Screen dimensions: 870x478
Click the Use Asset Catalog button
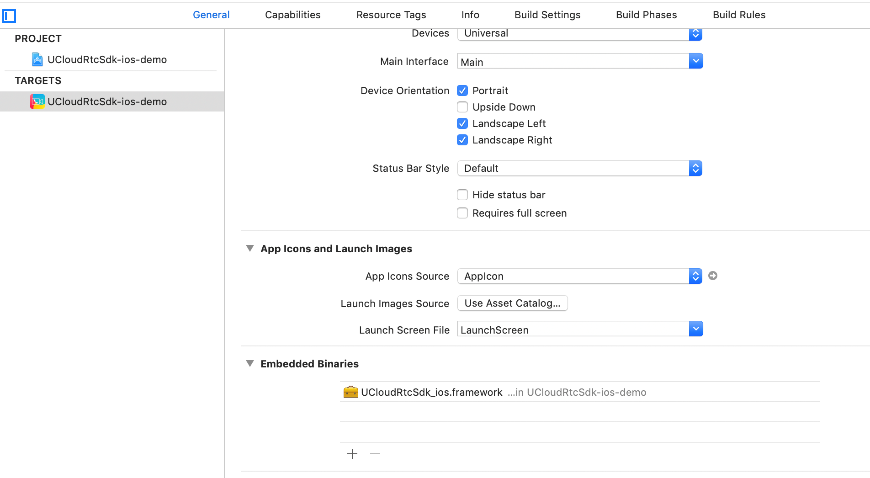pyautogui.click(x=512, y=303)
